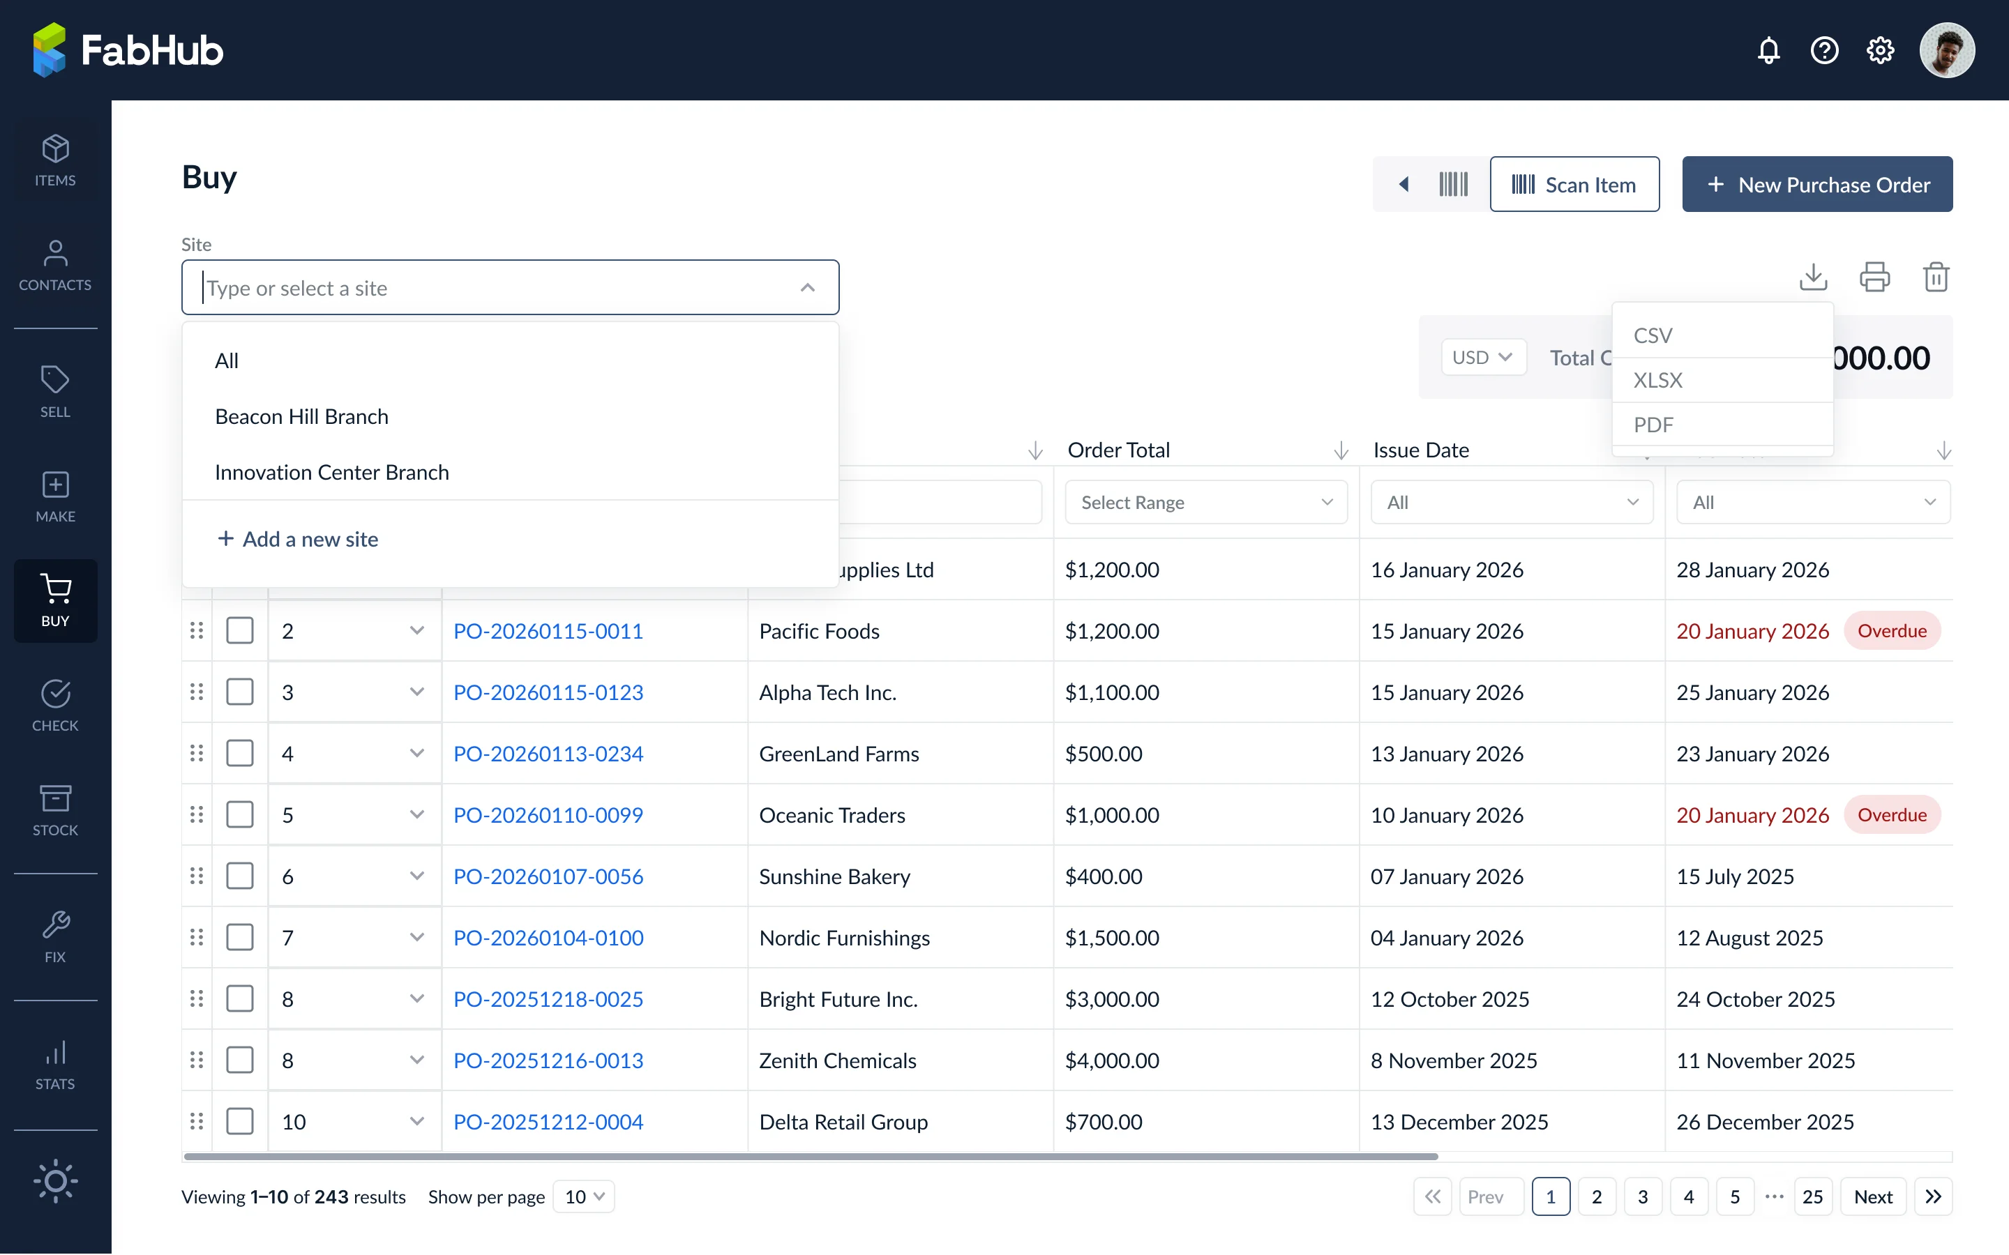
Task: Check the box for PO-20251218-0025
Action: [240, 998]
